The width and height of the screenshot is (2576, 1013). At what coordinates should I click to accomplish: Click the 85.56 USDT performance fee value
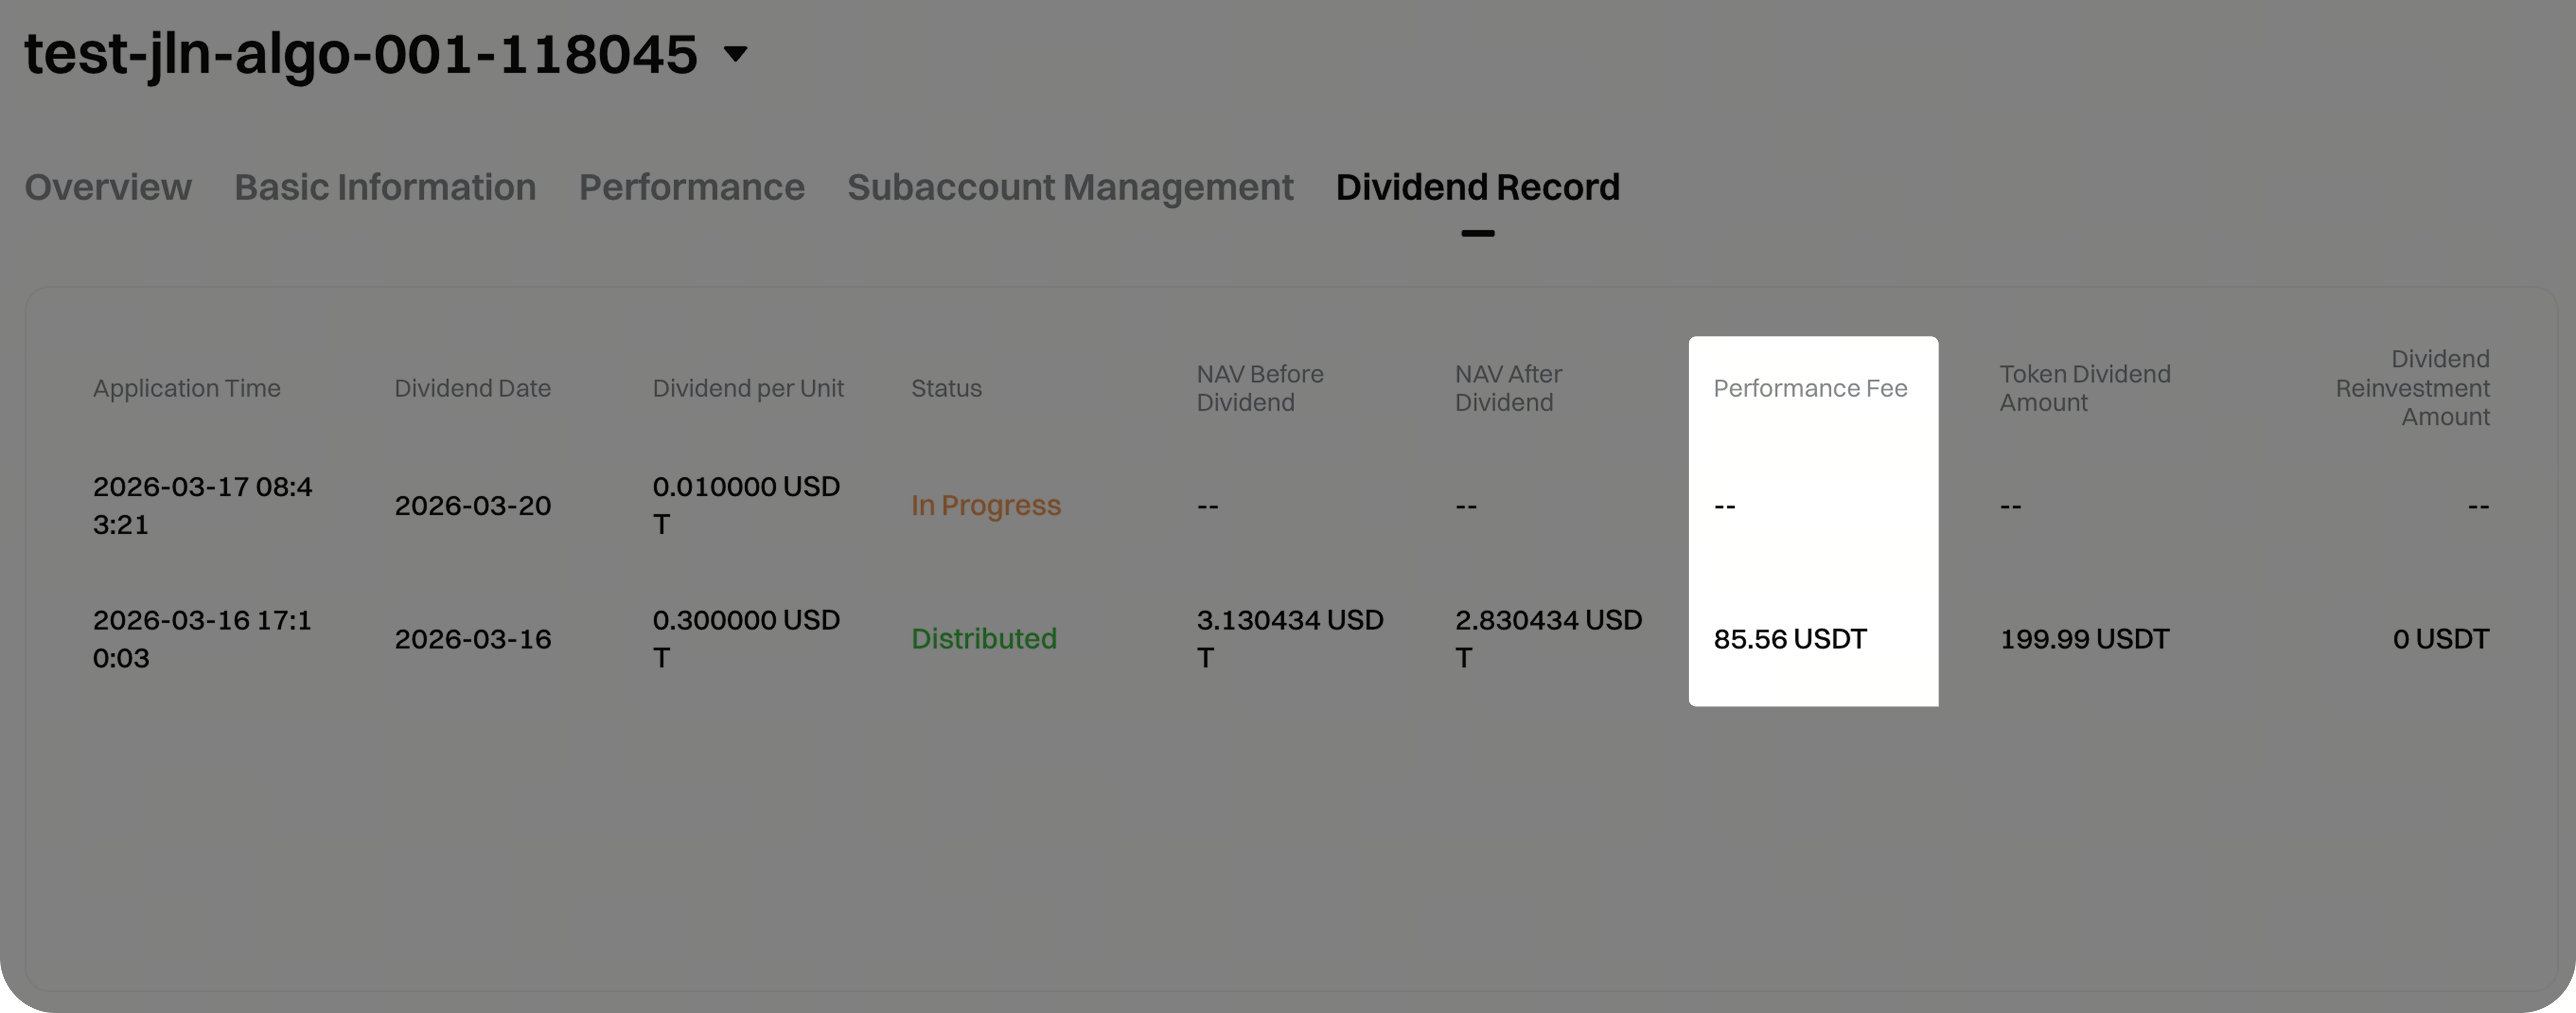coord(1790,639)
